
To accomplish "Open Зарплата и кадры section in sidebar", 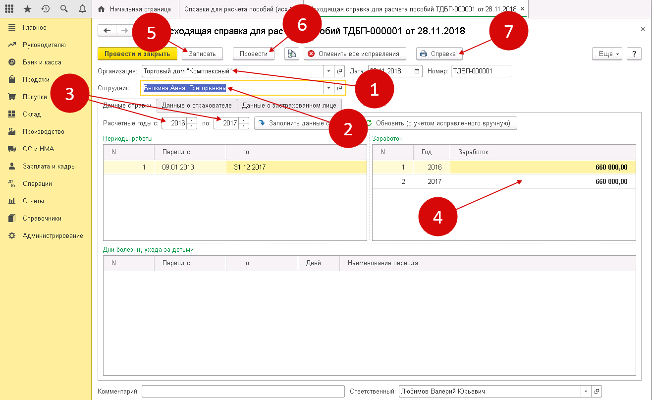I will pyautogui.click(x=49, y=166).
